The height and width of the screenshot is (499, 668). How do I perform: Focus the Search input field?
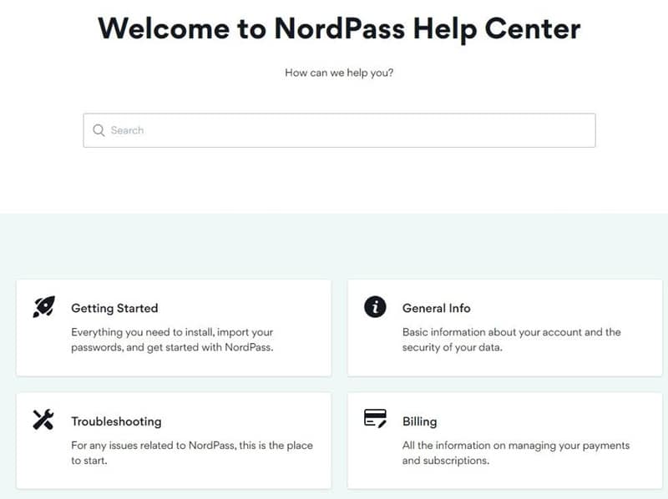click(x=339, y=130)
